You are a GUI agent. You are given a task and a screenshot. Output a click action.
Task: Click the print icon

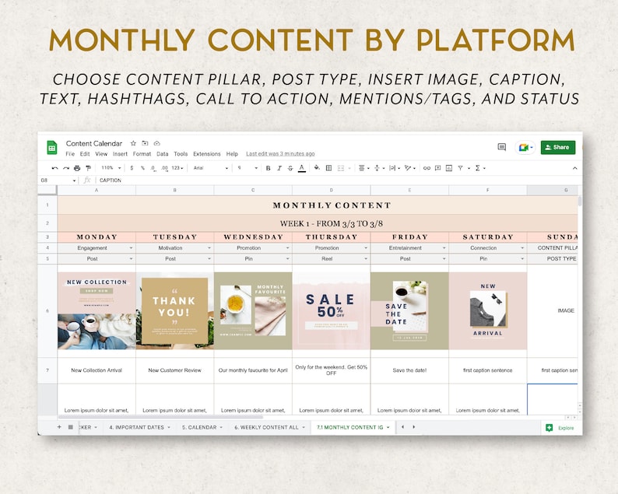[77, 168]
